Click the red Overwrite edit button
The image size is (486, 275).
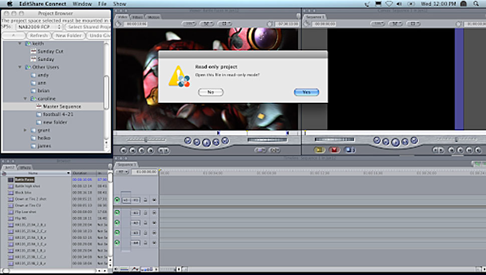coord(334,150)
